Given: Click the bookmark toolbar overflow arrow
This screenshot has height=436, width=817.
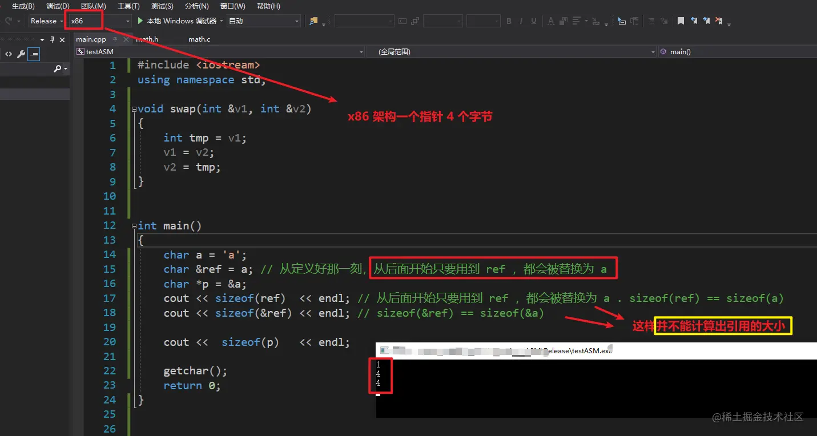Looking at the screenshot, I should click(729, 23).
